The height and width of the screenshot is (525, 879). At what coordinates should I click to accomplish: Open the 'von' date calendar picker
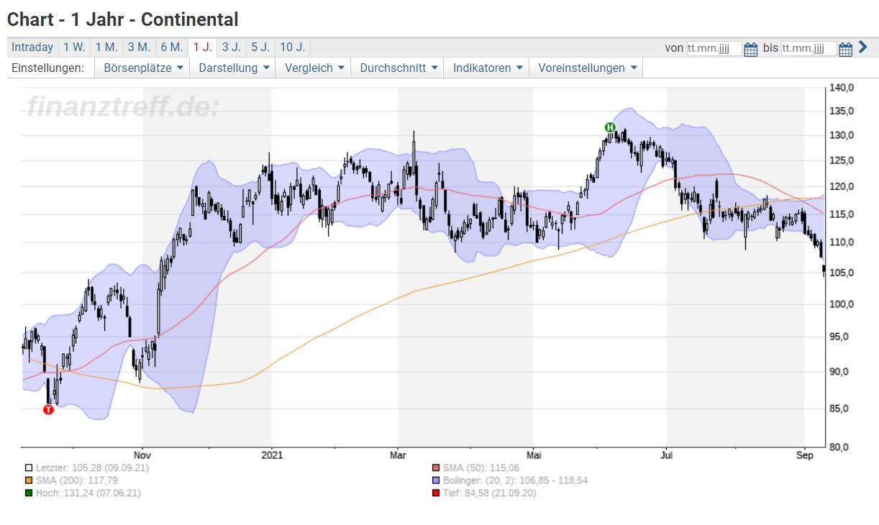(751, 49)
